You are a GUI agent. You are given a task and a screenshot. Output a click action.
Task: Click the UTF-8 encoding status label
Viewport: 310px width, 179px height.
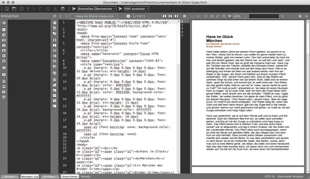point(269,176)
